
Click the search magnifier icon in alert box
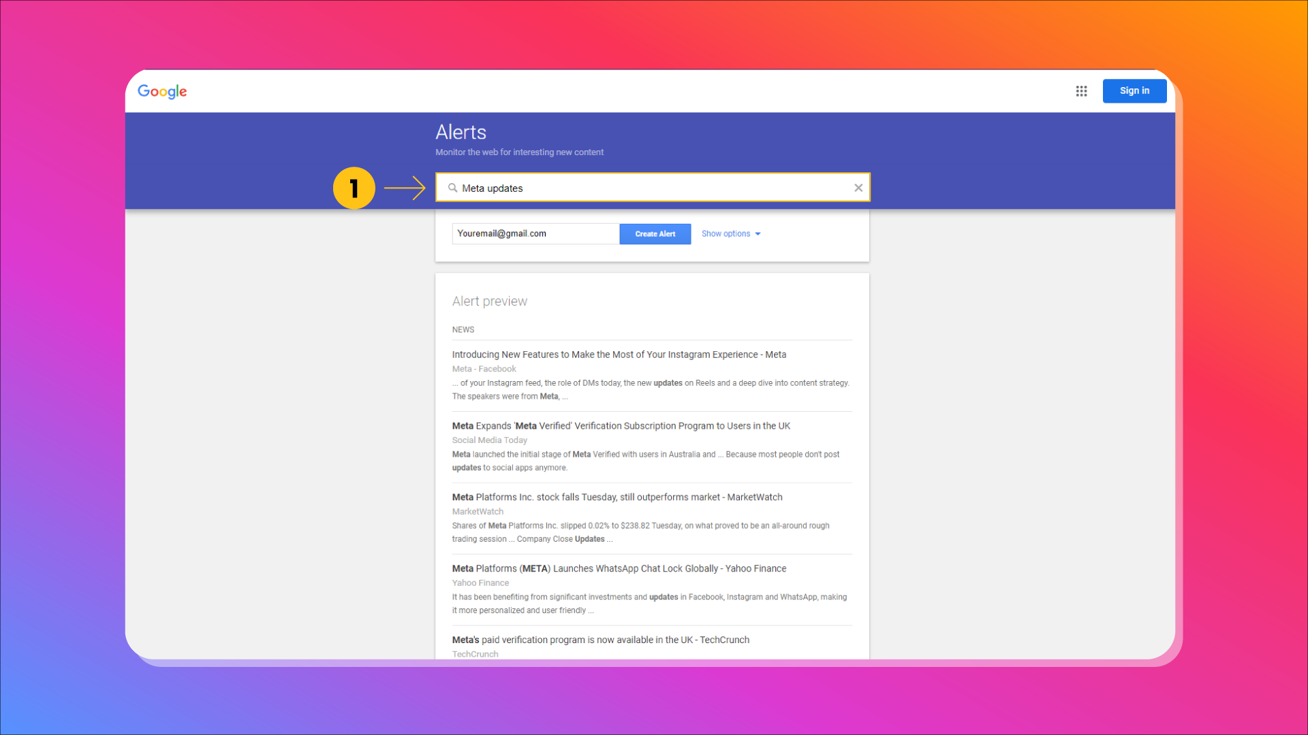coord(452,188)
